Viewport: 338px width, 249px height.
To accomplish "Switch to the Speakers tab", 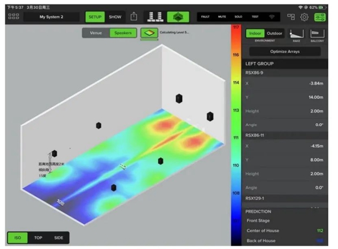I will 122,33.
